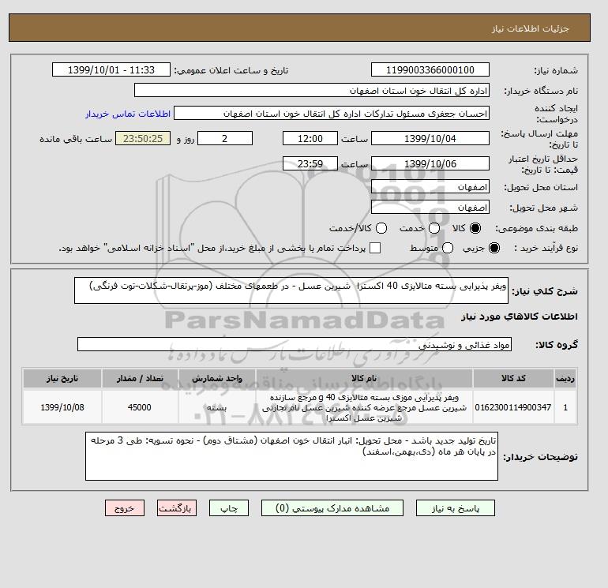The width and height of the screenshot is (608, 588).
Task: Select the خدمت radio button
Action: (434, 228)
